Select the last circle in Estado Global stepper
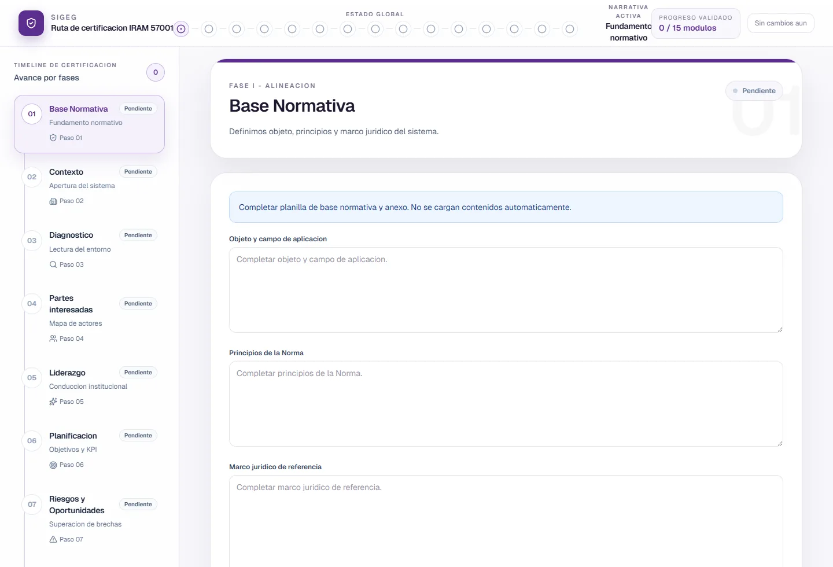Viewport: 833px width, 567px height. pyautogui.click(x=570, y=29)
